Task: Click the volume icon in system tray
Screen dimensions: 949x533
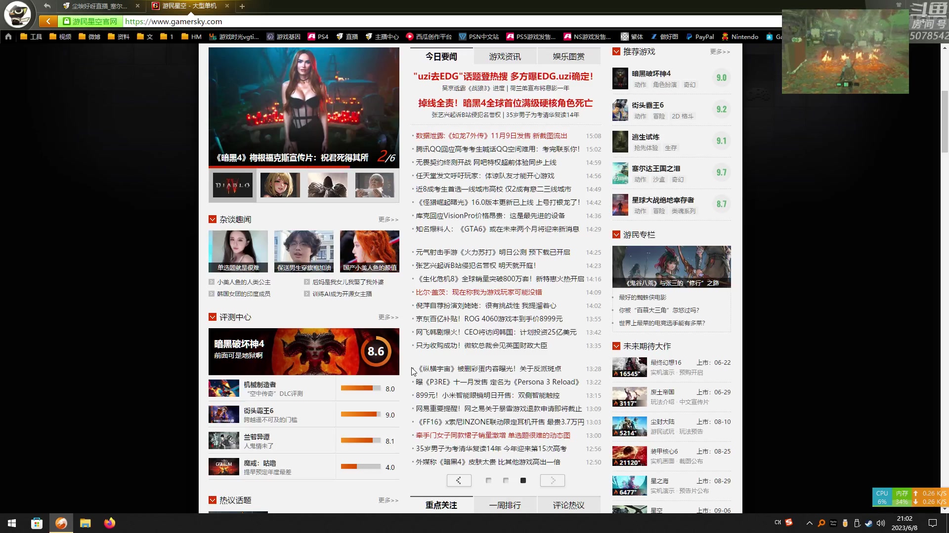Action: (x=880, y=523)
